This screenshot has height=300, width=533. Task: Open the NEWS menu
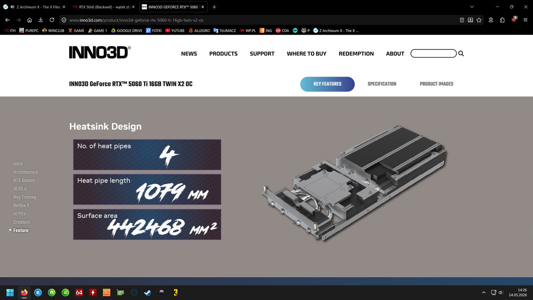[x=189, y=53]
